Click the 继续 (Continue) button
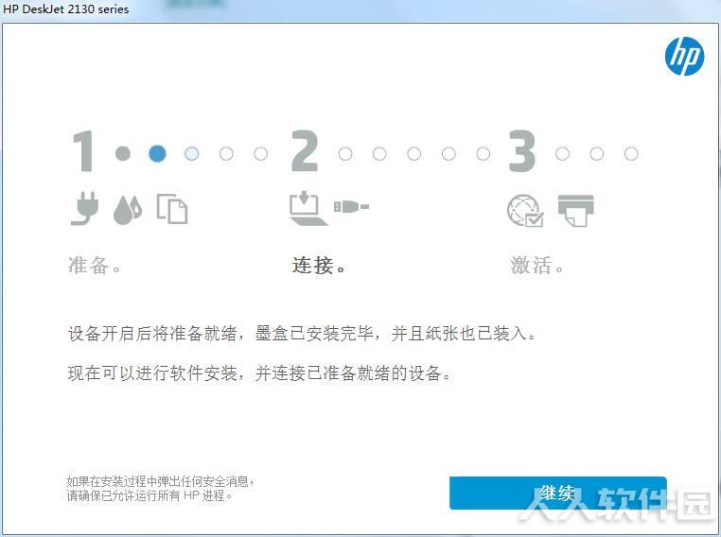This screenshot has width=721, height=537. click(557, 493)
